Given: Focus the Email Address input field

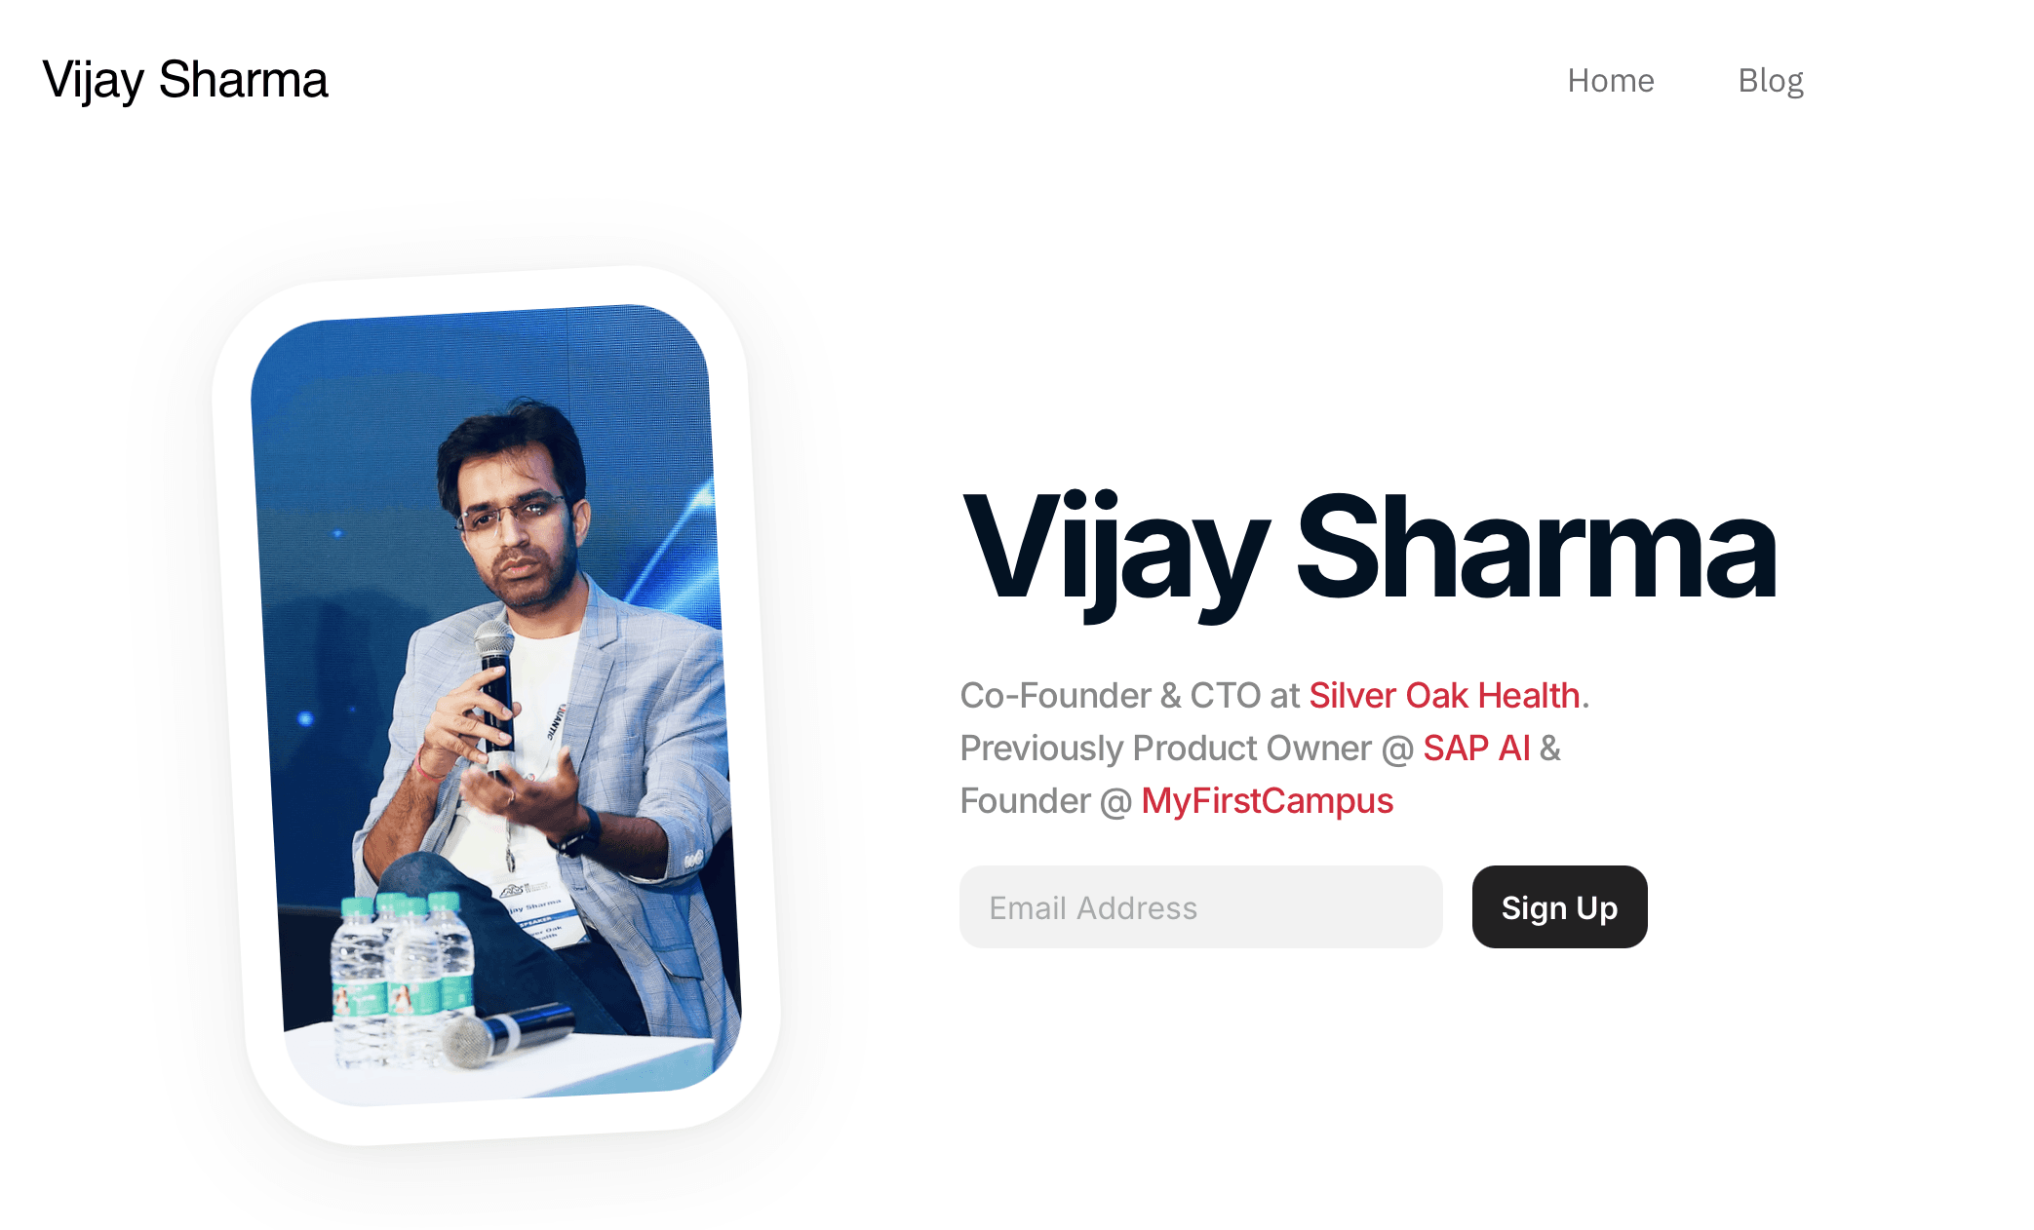Looking at the screenshot, I should (x=1201, y=907).
